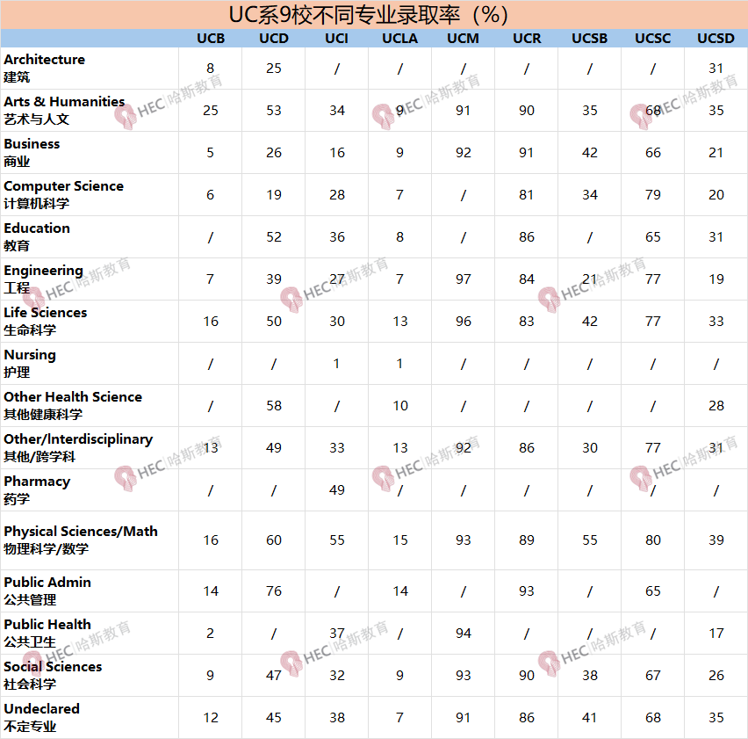The height and width of the screenshot is (739, 748).
Task: Select Architecture UCB value 8
Action: pos(211,69)
